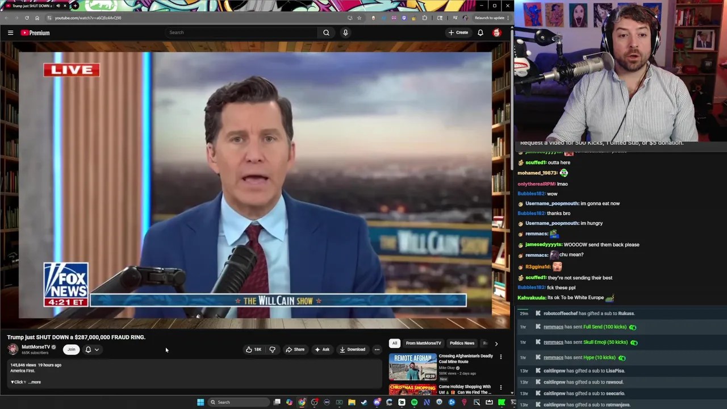Go to the browser home page
The height and width of the screenshot is (409, 727).
37,18
